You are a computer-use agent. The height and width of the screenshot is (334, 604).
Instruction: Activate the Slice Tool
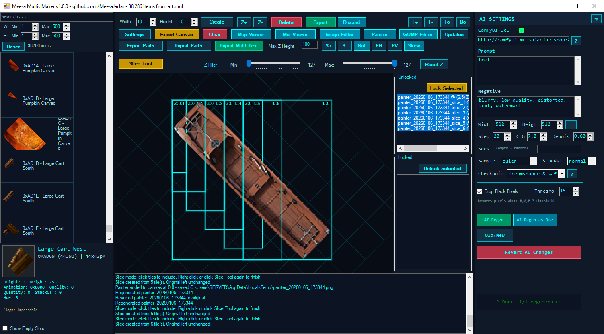tap(141, 64)
